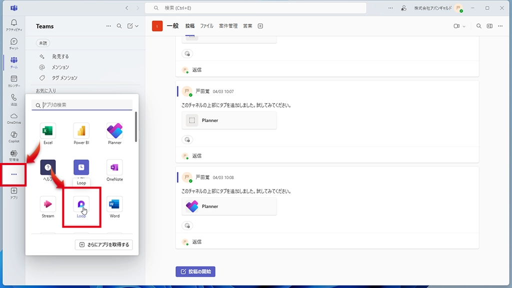Open the channel pane panel icon
Screen dimensions: 512x288
[x=489, y=26]
